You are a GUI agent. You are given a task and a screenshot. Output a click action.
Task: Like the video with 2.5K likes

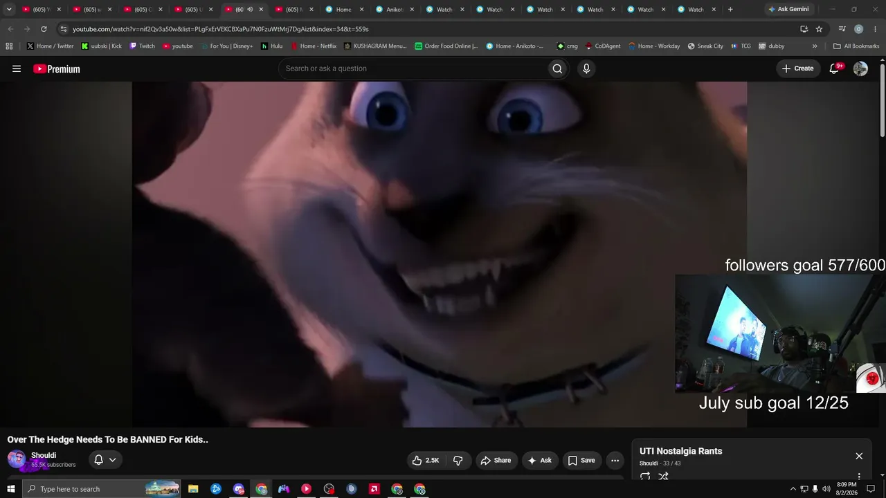tap(426, 461)
